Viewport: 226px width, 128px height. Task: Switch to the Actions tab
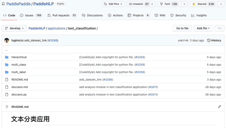click(115, 15)
